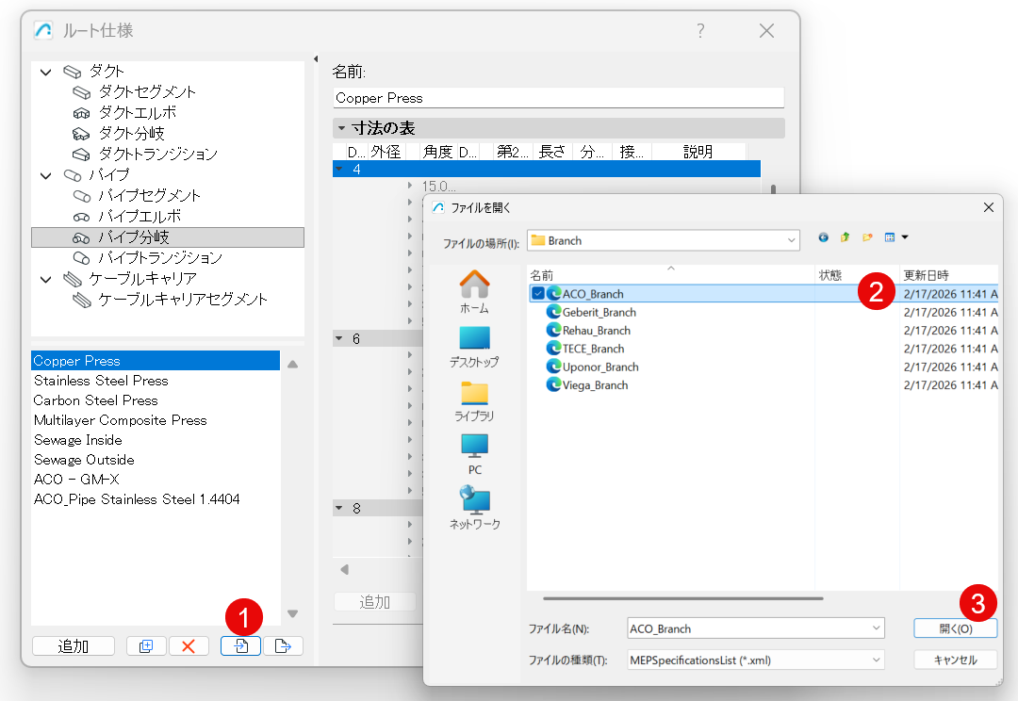
Task: Select ACO - GM-X specification
Action: pos(156,480)
